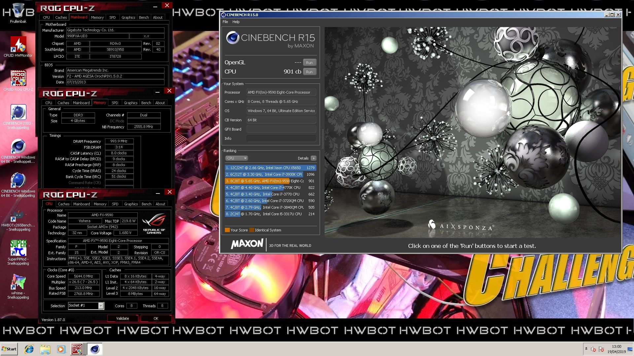
Task: Select i7-4770K ranking entry
Action: coord(270,188)
